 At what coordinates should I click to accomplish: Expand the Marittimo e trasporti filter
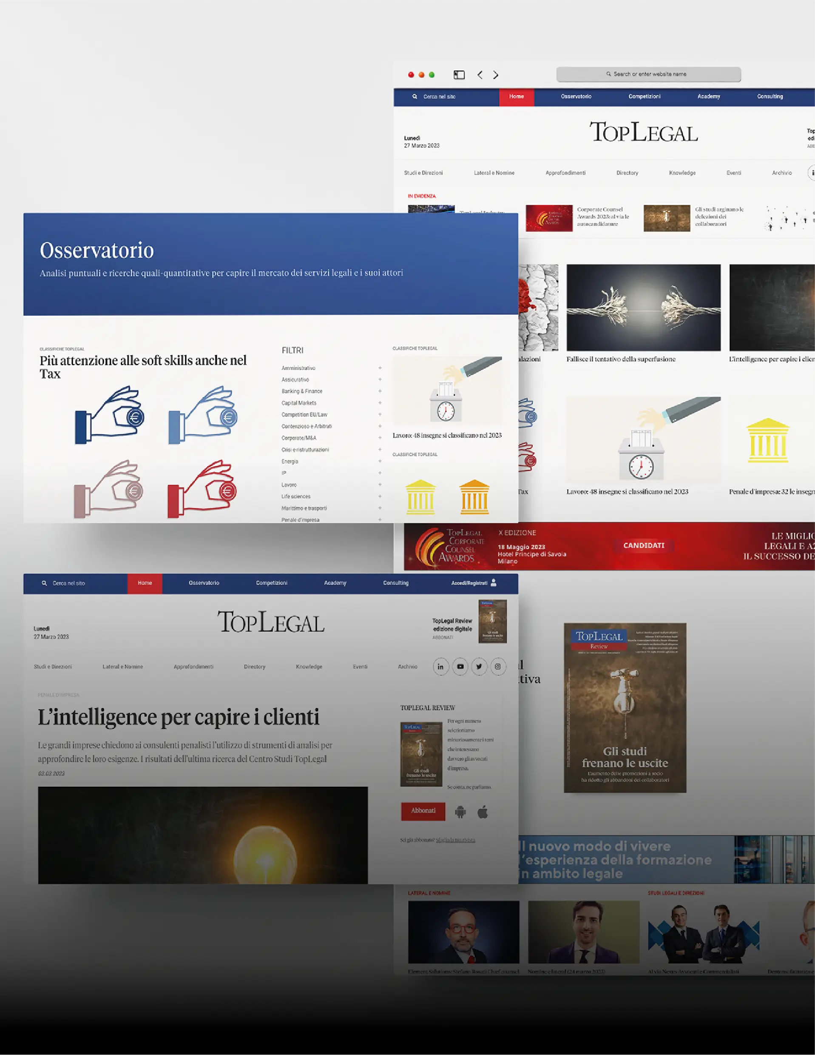click(x=380, y=508)
